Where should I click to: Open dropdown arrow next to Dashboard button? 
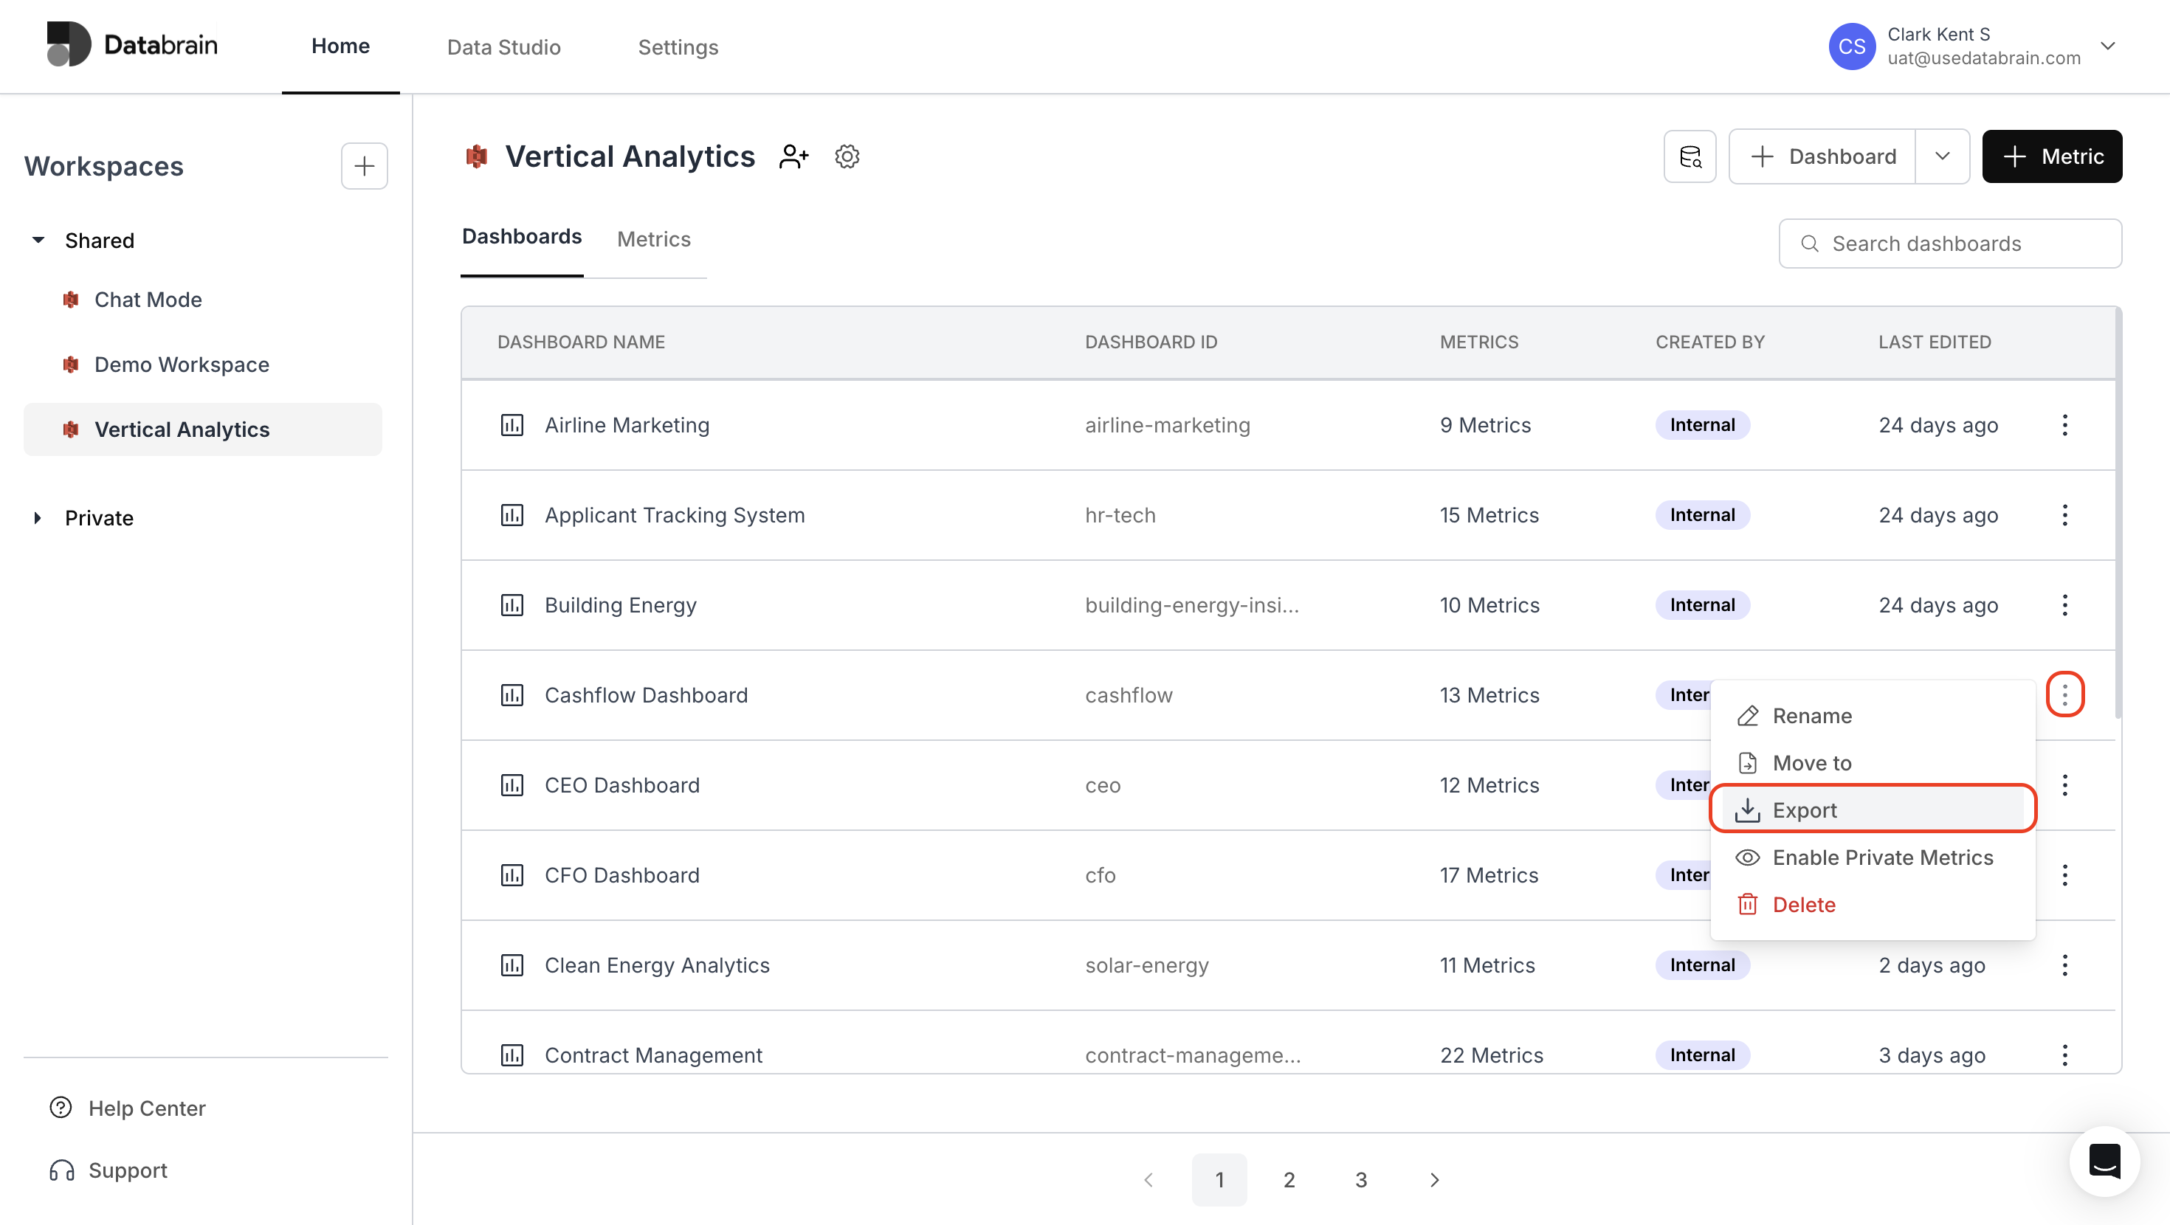click(x=1942, y=156)
